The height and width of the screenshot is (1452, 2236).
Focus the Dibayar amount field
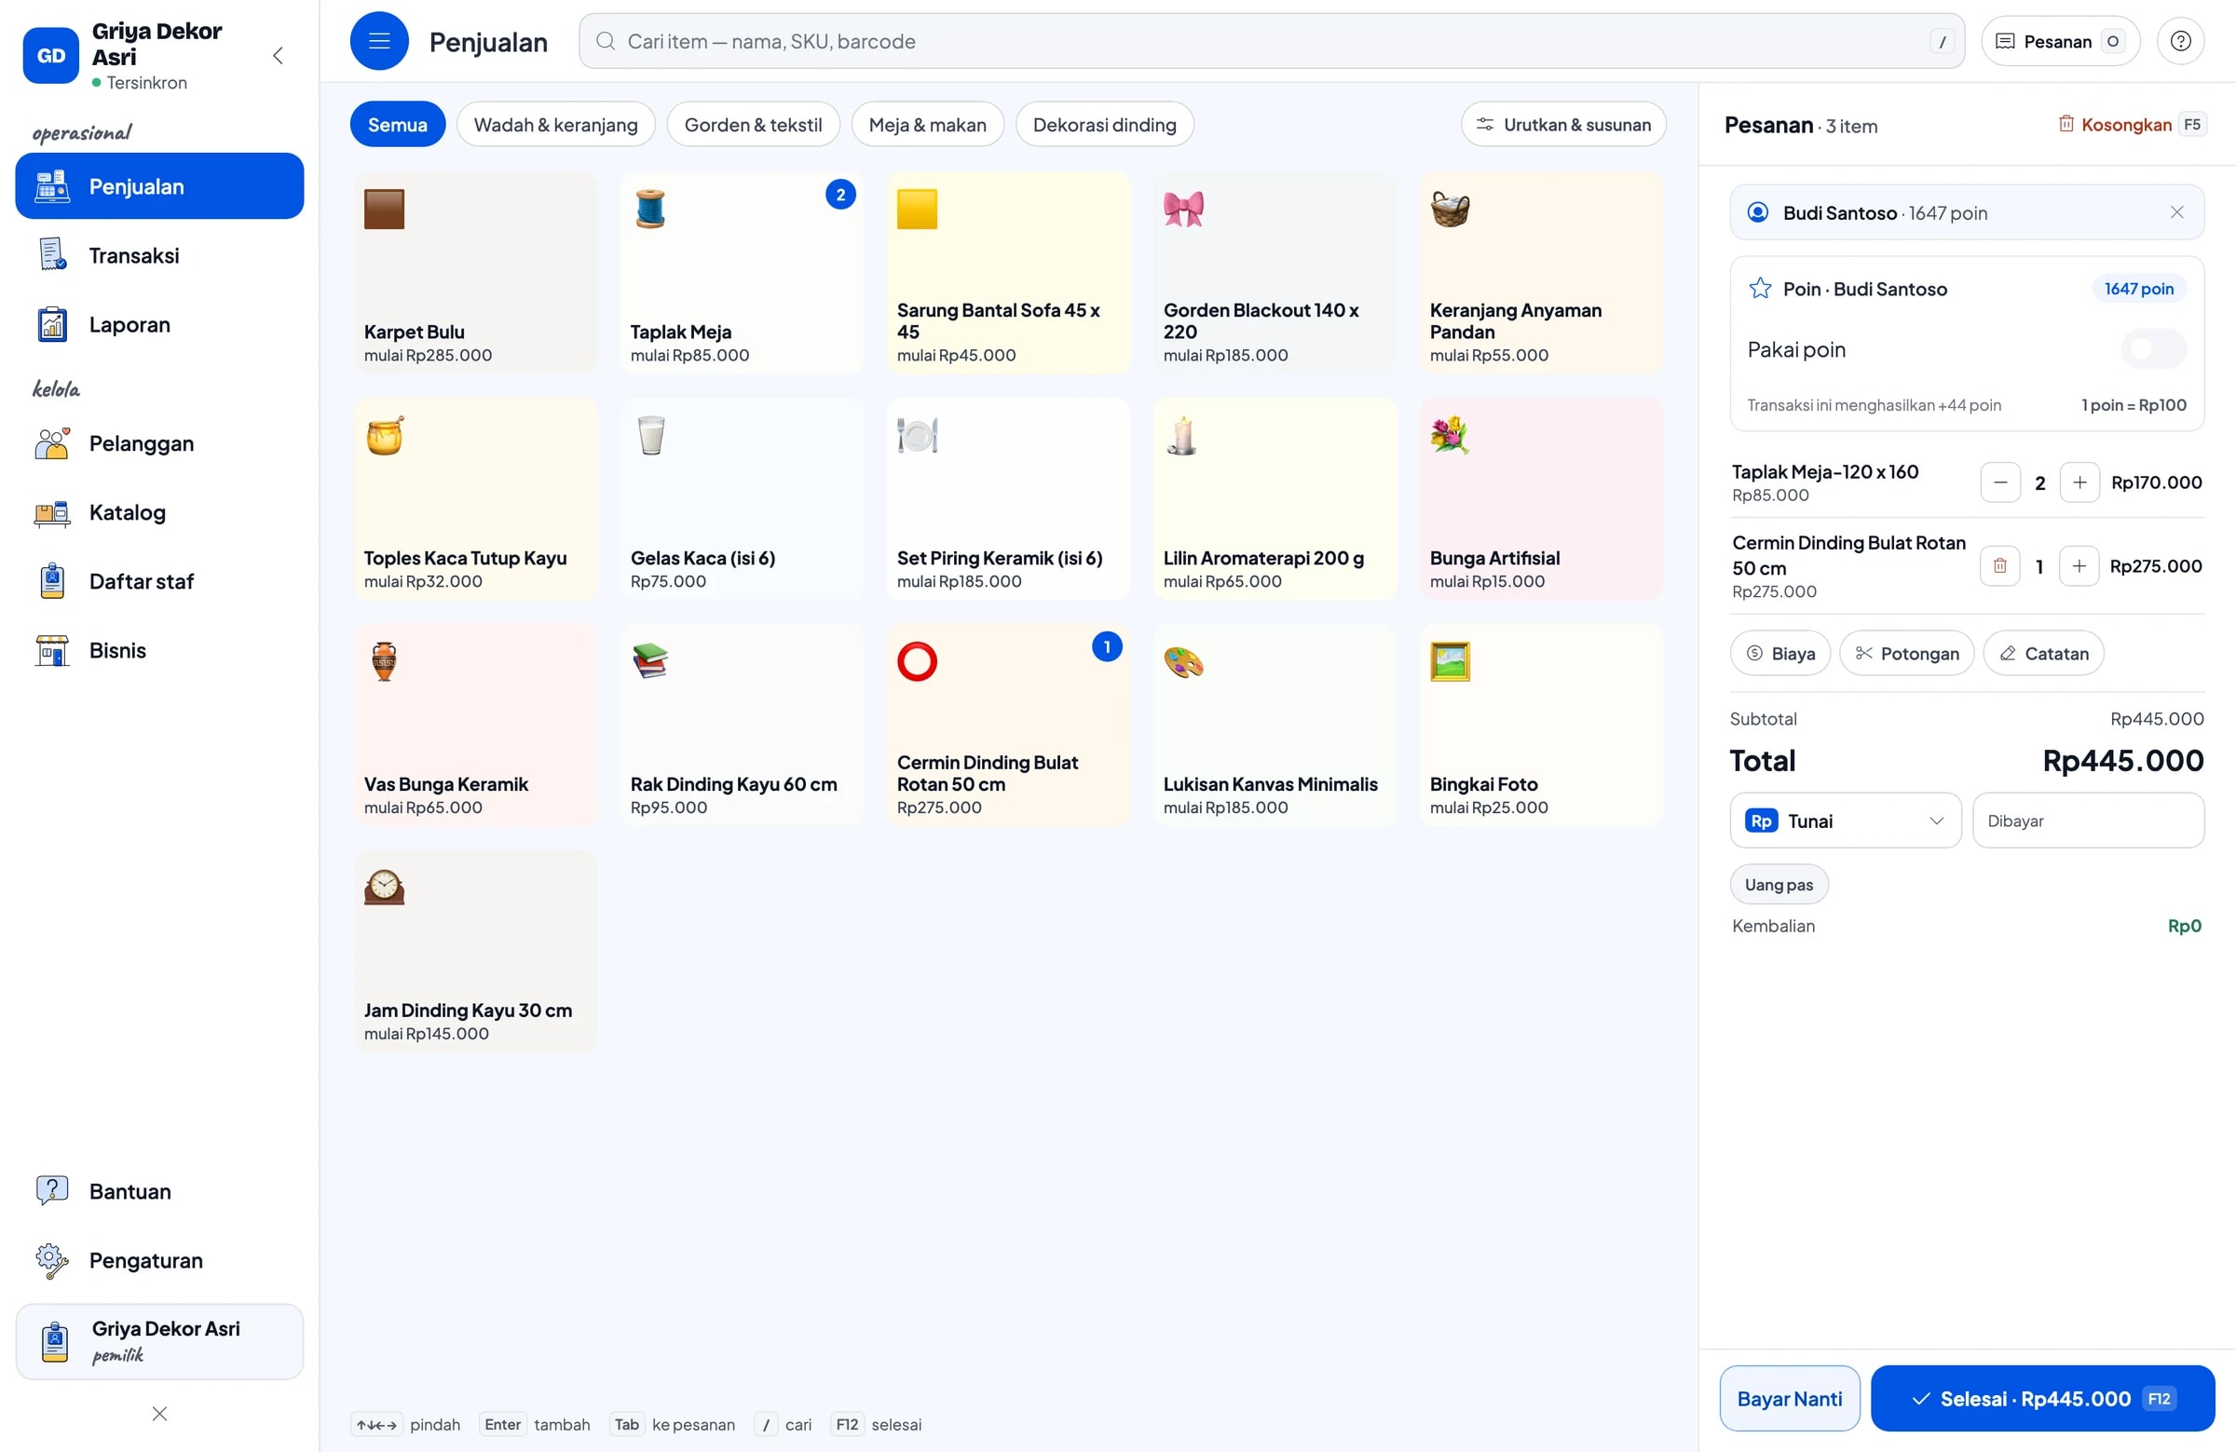point(2088,821)
